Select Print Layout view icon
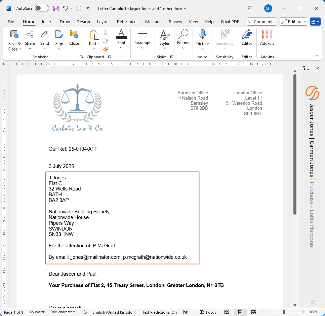The image size is (325, 316). (x=240, y=312)
